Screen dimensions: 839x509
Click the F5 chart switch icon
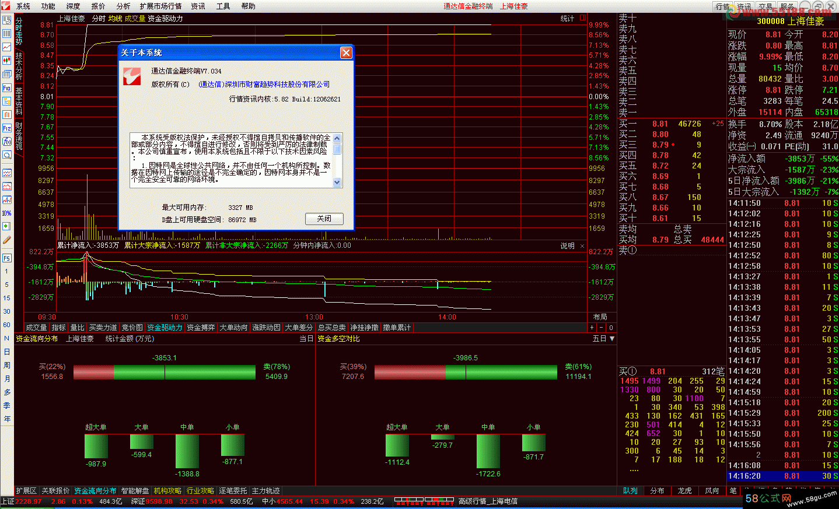(7, 258)
